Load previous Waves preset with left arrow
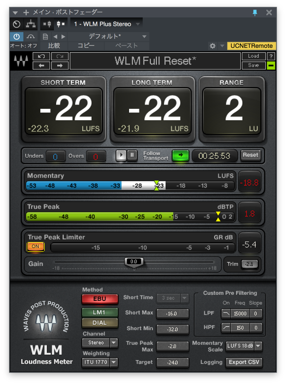The image size is (286, 384). 41,65
